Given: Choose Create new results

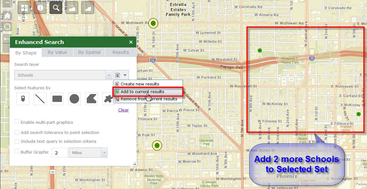Looking at the screenshot, I should (x=148, y=84).
